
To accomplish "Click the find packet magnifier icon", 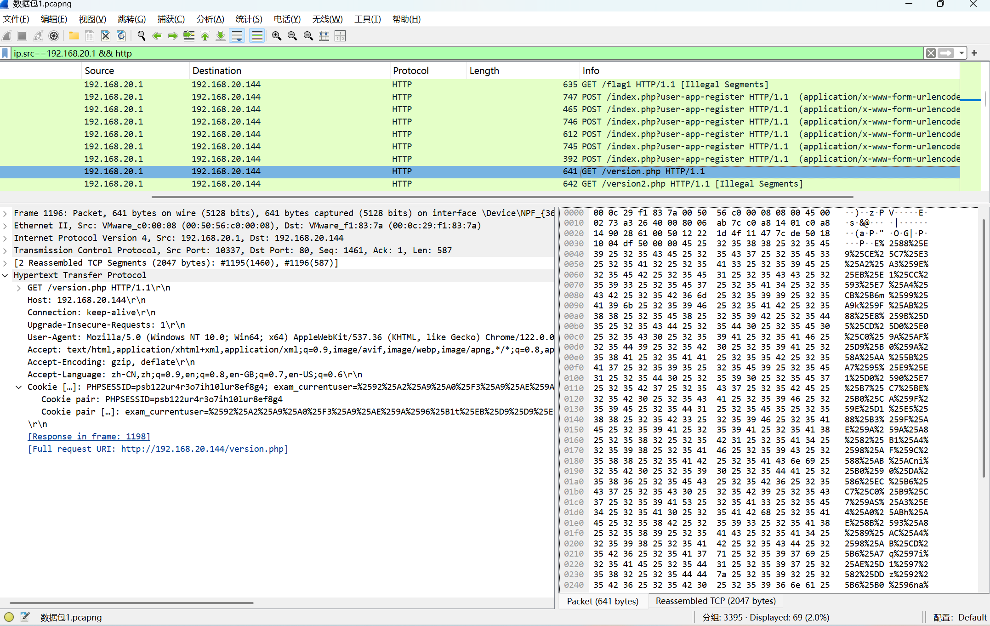I will pyautogui.click(x=141, y=36).
